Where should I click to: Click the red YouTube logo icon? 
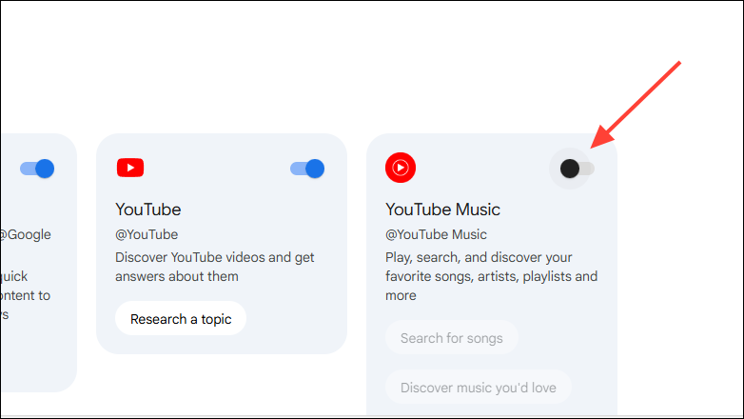click(x=130, y=168)
